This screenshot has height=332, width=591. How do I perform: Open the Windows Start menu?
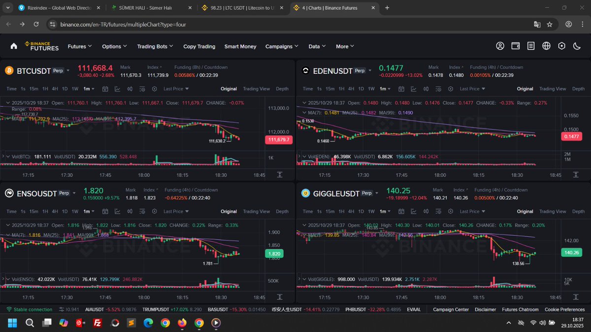pyautogui.click(x=12, y=323)
